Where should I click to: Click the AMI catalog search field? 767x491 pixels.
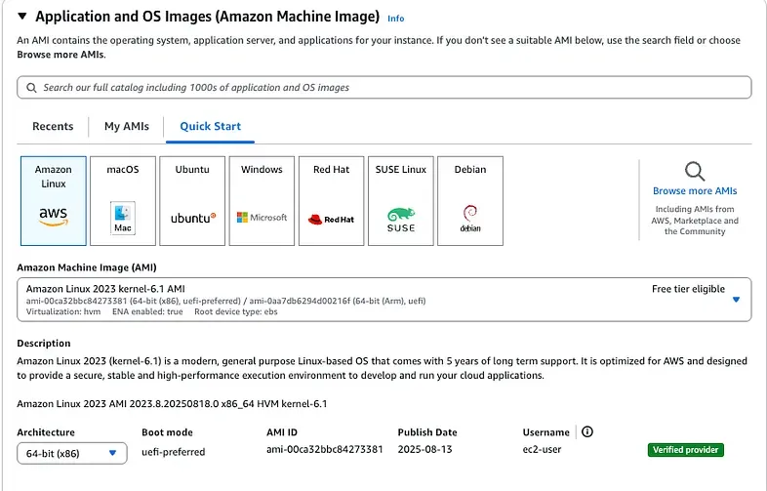coord(384,87)
